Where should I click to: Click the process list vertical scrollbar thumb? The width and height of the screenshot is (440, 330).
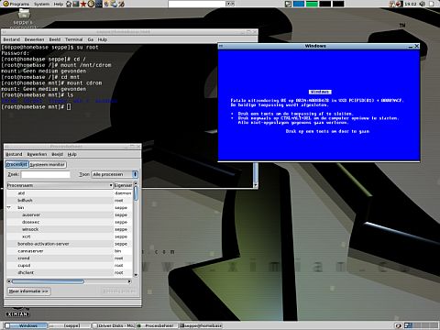(x=136, y=193)
